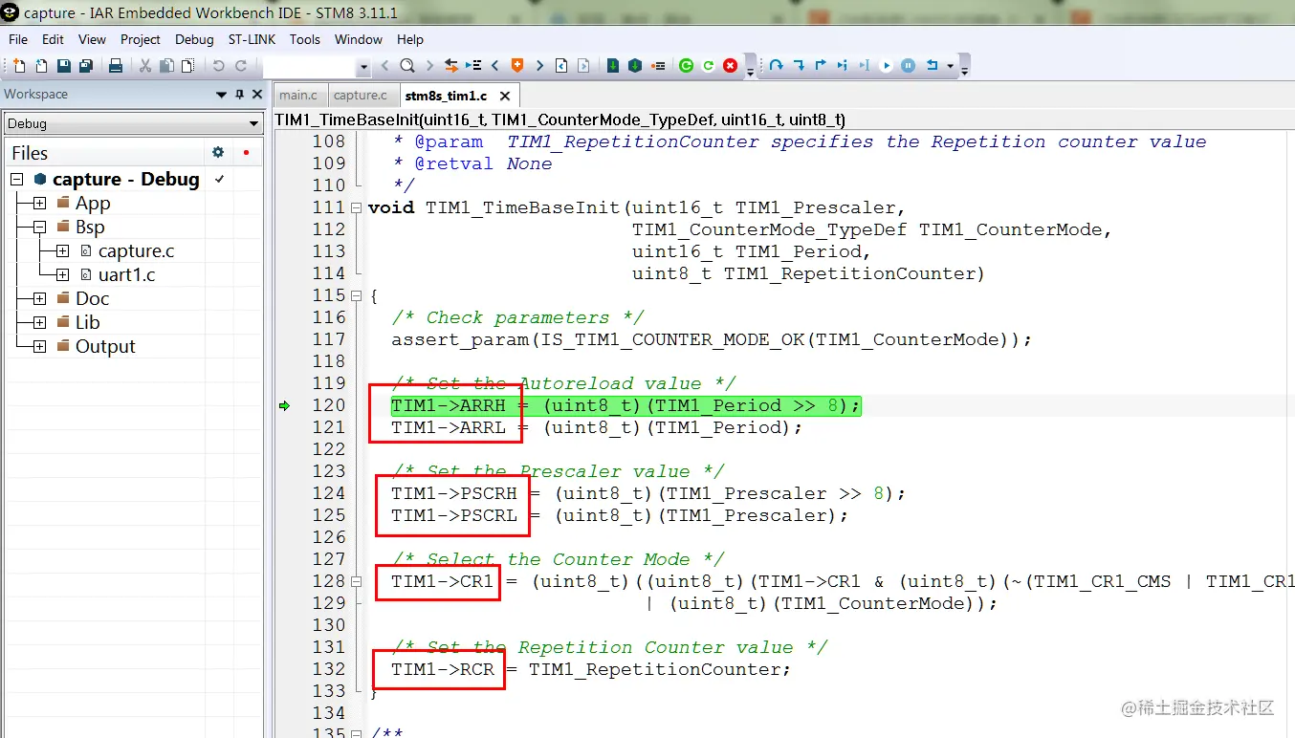1295x738 pixels.
Task: Collapse the Bsp folder
Action: pyautogui.click(x=39, y=227)
